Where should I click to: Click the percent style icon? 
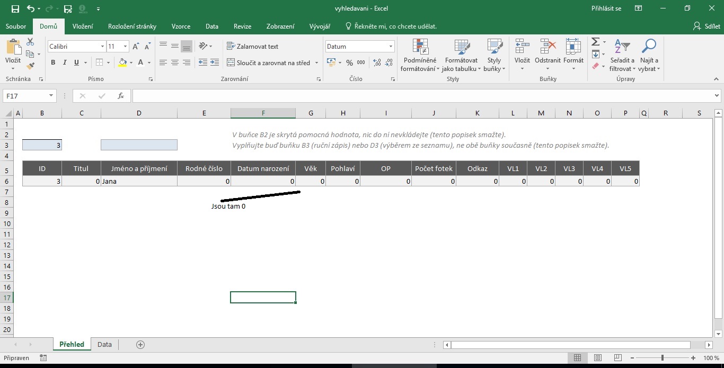coord(349,62)
